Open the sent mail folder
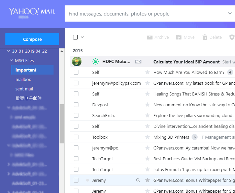The width and height of the screenshot is (235, 193). click(24, 89)
